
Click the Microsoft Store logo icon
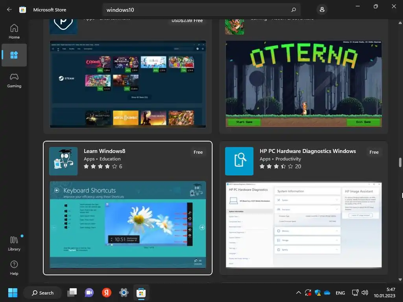point(22,10)
